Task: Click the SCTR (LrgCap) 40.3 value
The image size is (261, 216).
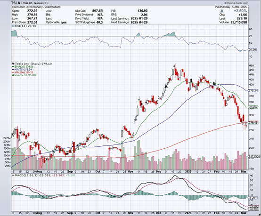Action: (x=99, y=22)
